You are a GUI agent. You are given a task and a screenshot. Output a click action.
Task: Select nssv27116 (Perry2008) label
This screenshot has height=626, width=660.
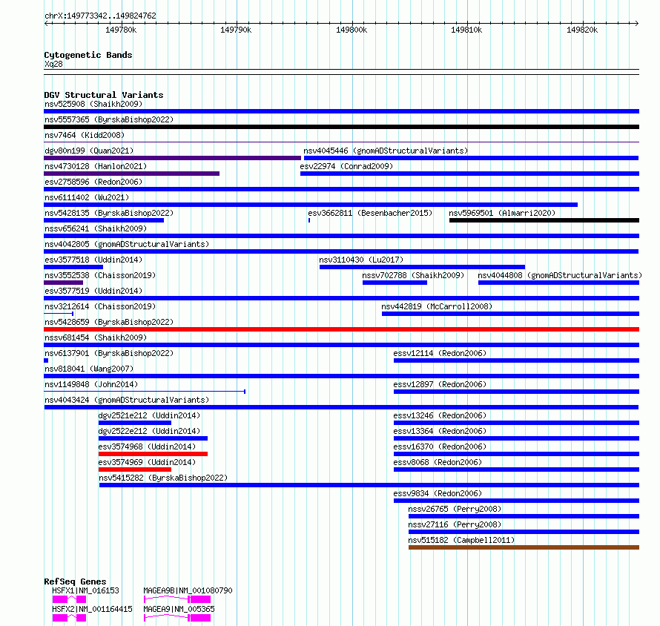455,524
